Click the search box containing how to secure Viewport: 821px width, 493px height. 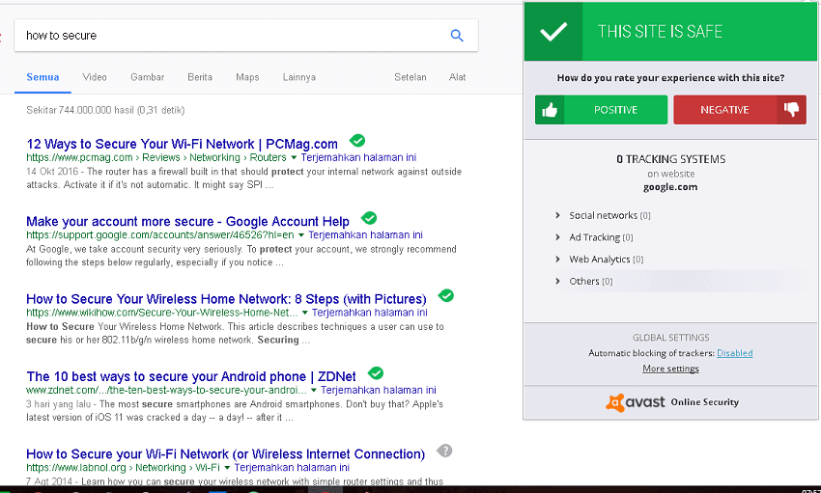[232, 36]
